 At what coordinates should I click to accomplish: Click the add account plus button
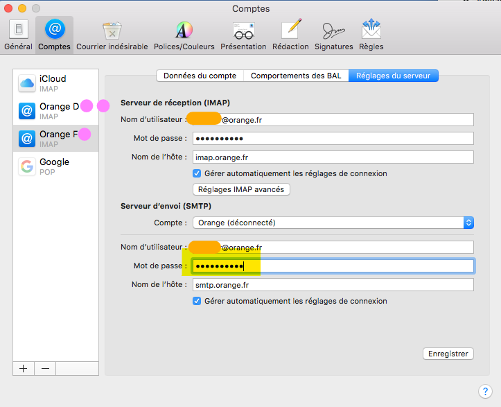pos(24,369)
